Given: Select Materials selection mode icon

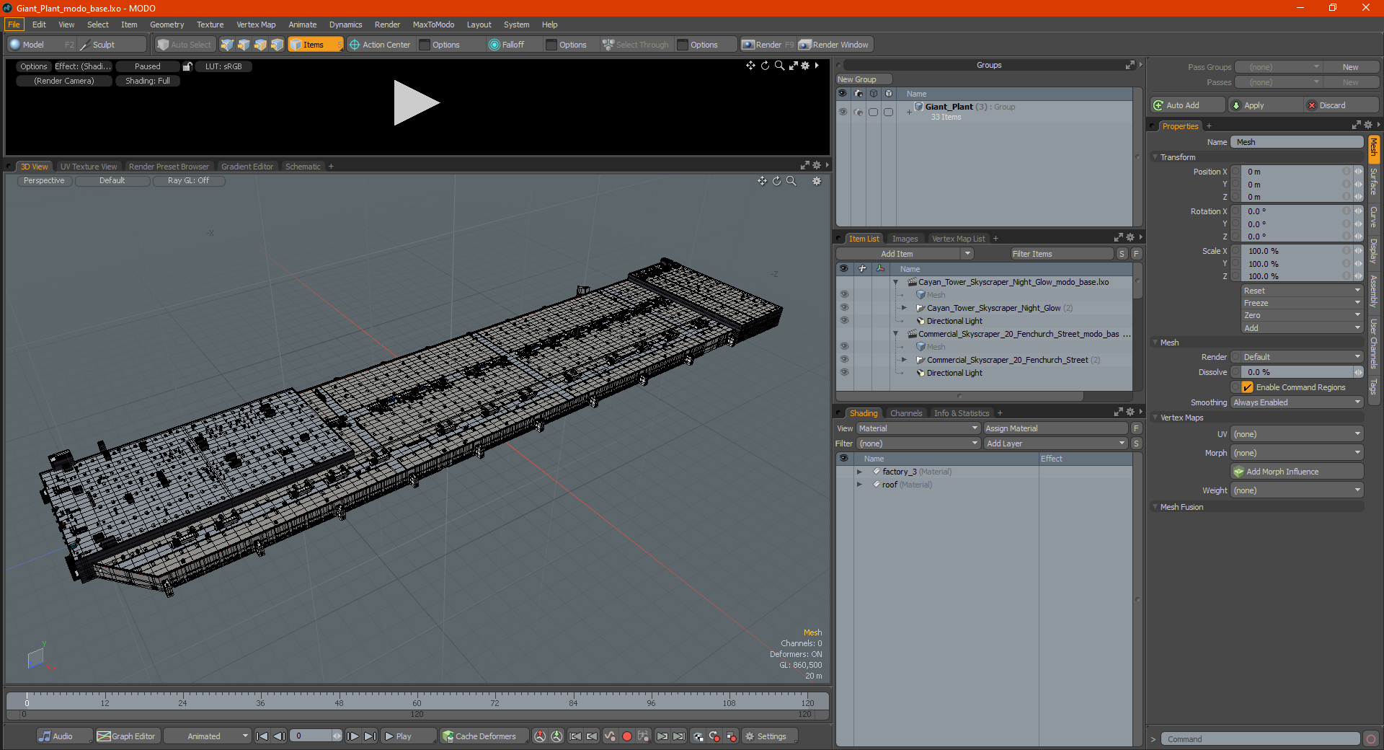Looking at the screenshot, I should tap(277, 45).
